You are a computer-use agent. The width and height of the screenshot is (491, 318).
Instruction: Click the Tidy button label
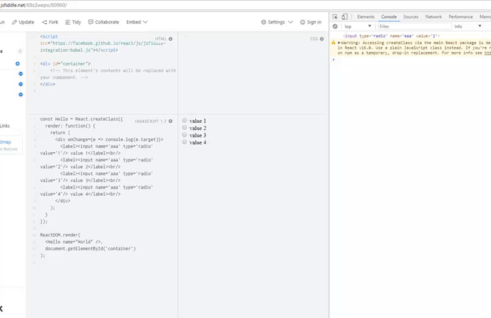(x=76, y=22)
